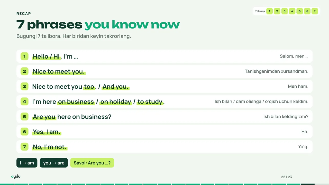Click the 'RECAP' heading label
329x185 pixels.
[x=24, y=14]
